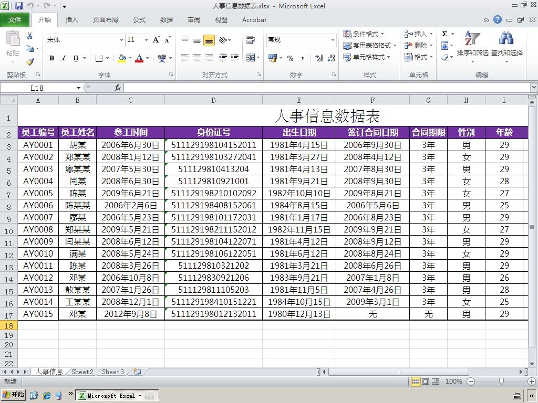The height and width of the screenshot is (403, 538).
Task: Expand the formula bar
Action: 534,88
